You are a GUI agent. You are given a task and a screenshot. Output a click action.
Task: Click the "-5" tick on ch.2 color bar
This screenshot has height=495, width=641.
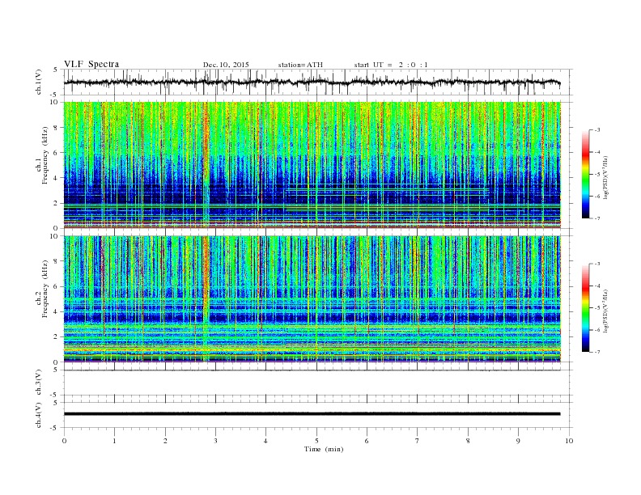point(597,308)
